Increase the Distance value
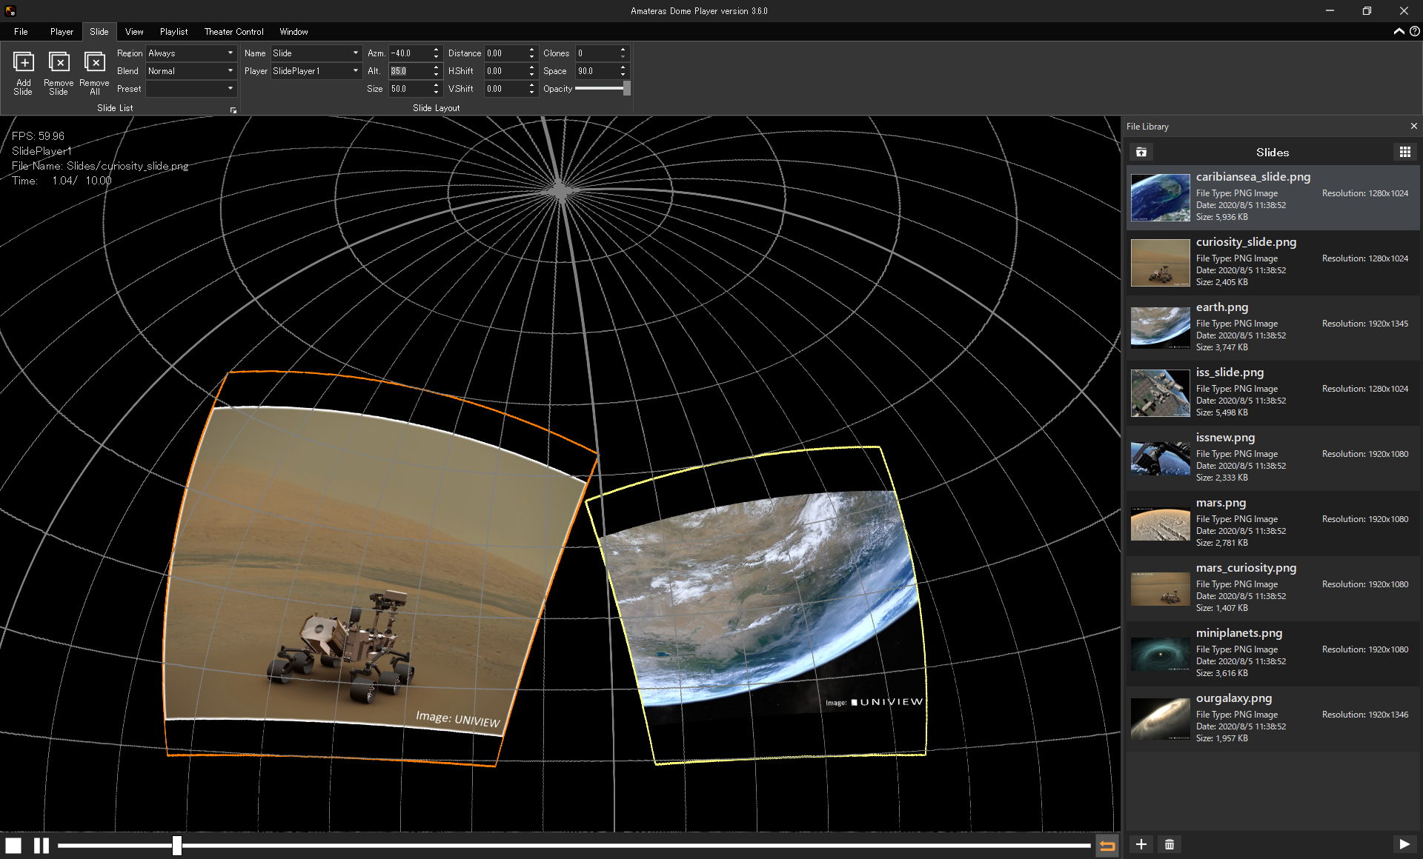1423x859 pixels. 531,50
